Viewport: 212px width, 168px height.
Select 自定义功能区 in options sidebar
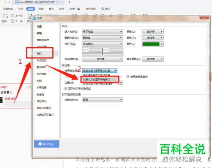pos(44,108)
